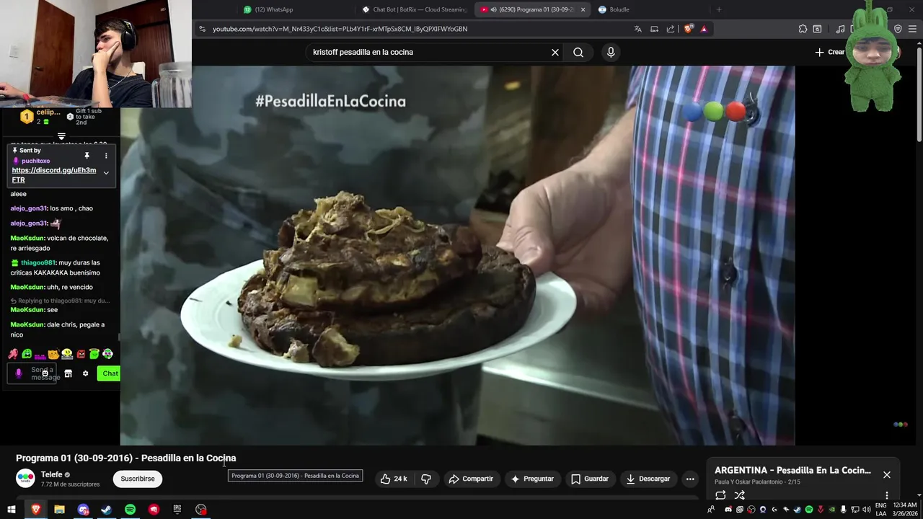Open chat settings gear icon

click(85, 373)
